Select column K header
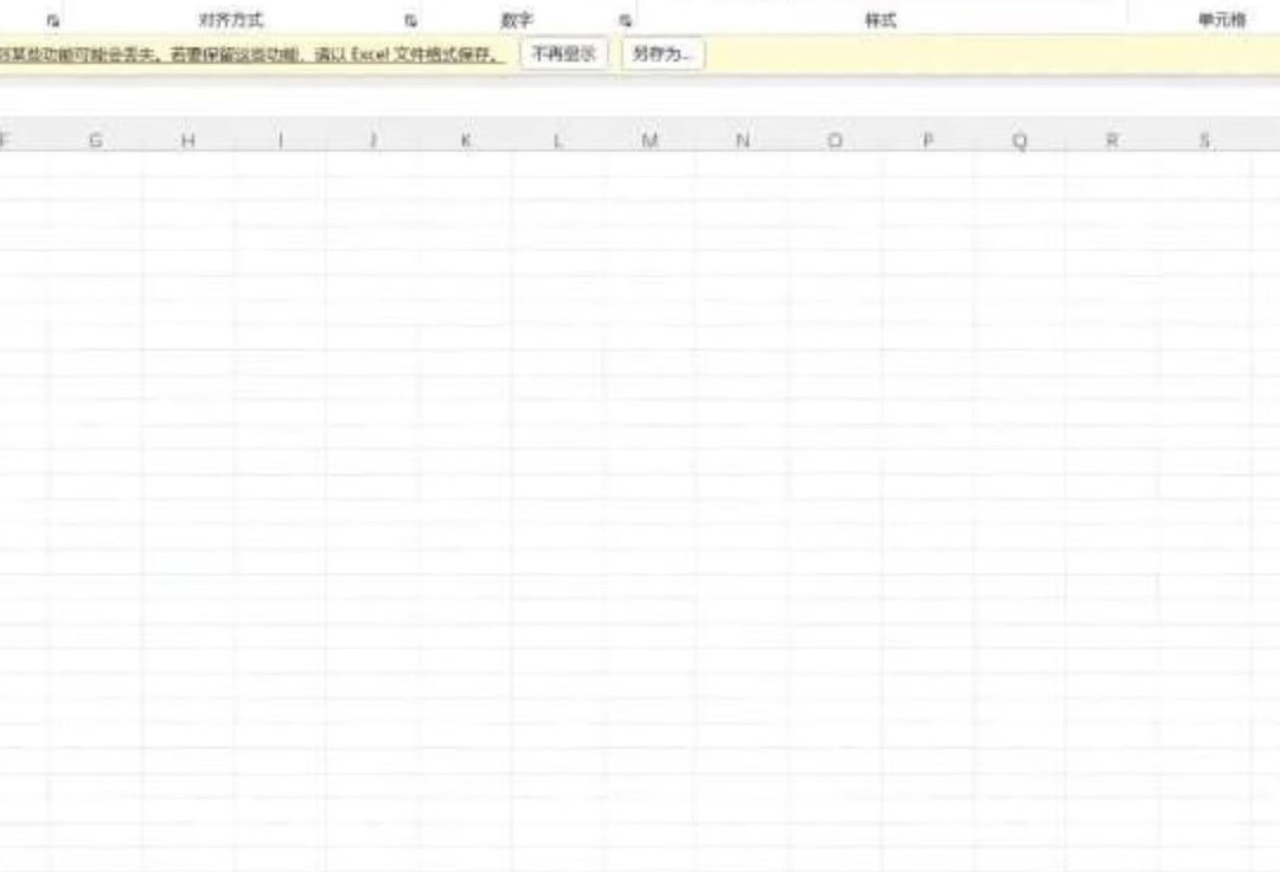Viewport: 1280px width, 872px height. click(x=466, y=140)
